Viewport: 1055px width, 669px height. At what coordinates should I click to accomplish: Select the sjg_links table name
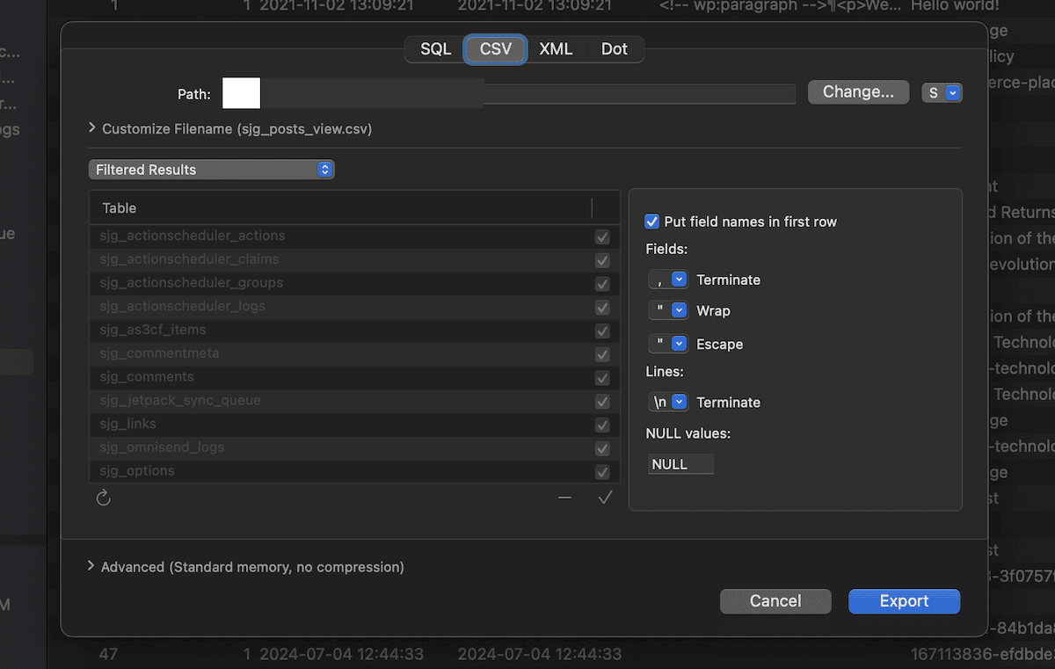(127, 425)
